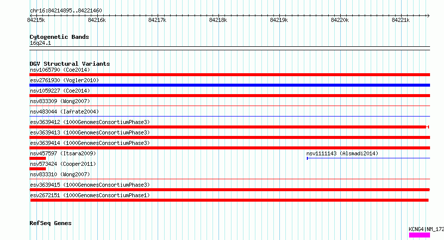Click the red bar under esv3639414

(x=229, y=148)
